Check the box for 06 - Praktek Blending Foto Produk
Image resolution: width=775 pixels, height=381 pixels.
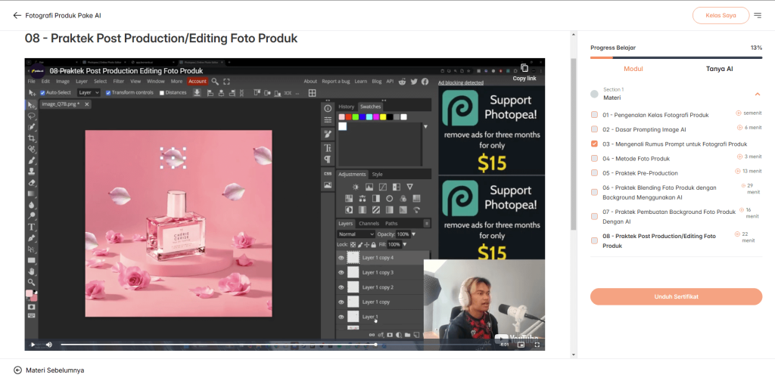pyautogui.click(x=594, y=192)
